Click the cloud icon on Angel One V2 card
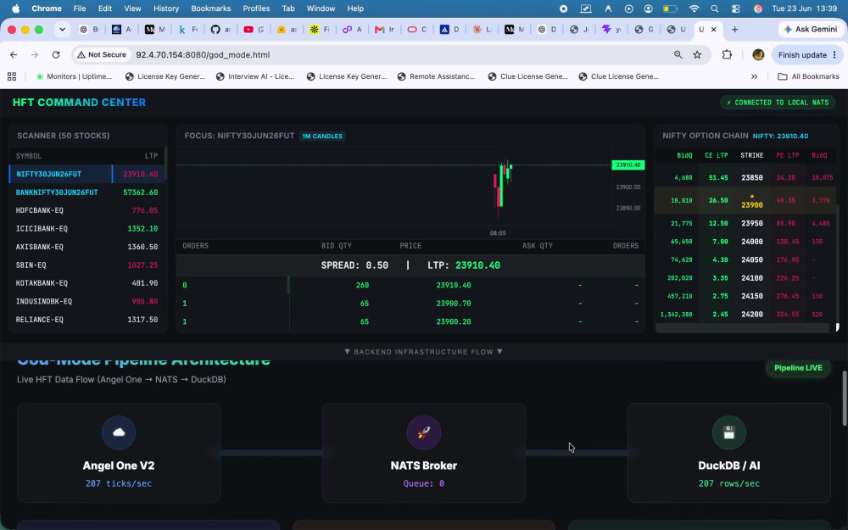 coord(119,432)
